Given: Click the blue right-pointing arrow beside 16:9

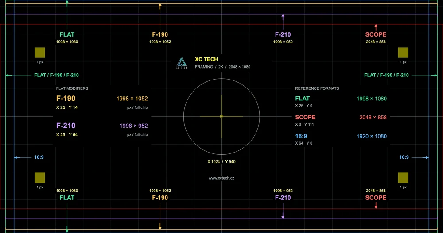Looking at the screenshot, I should click(426, 157).
